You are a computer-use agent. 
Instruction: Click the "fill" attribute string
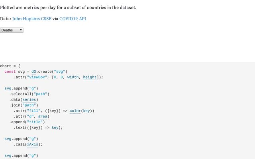coord(35,111)
